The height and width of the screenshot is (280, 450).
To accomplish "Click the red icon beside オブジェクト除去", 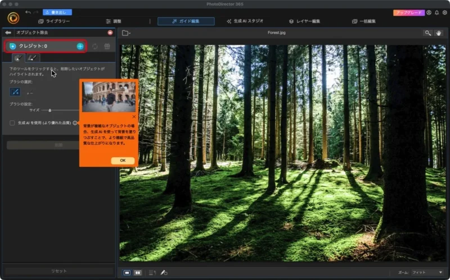I will (110, 33).
